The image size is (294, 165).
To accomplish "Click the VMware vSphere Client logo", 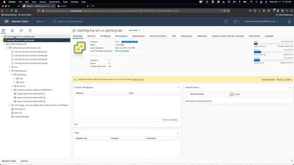I will tap(6, 22).
